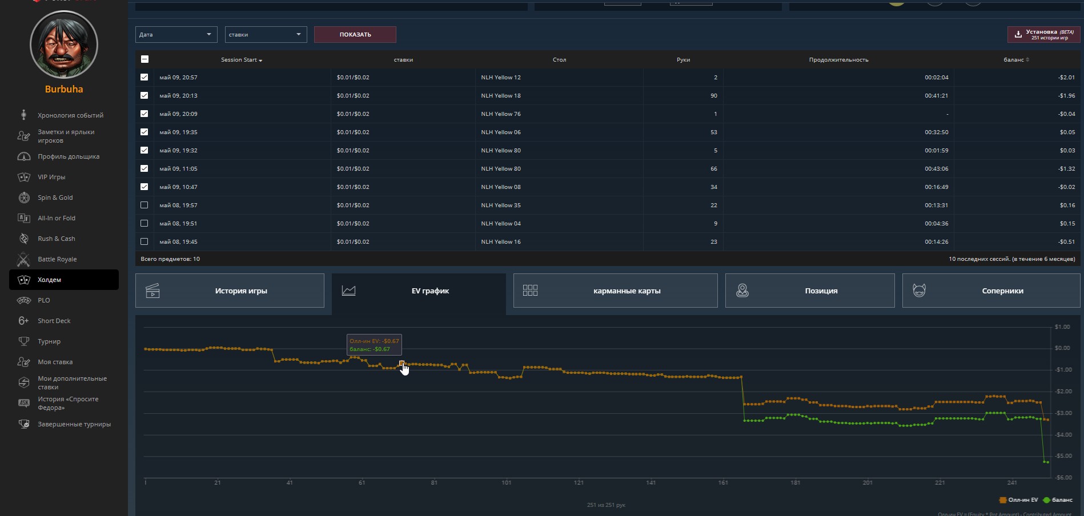Toggle the баланс green legend swatch
This screenshot has height=516, width=1084.
click(x=1046, y=500)
